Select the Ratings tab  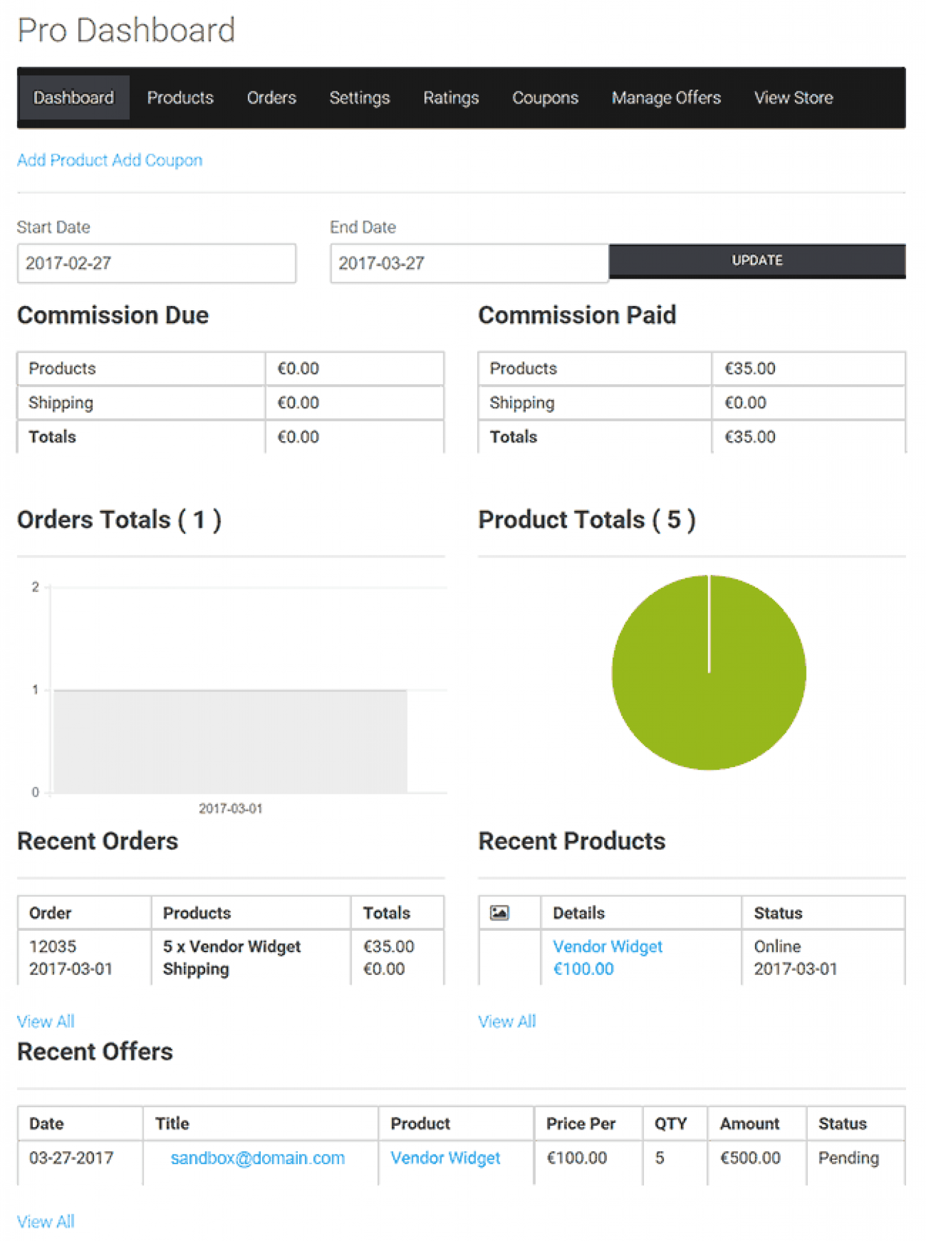(451, 98)
